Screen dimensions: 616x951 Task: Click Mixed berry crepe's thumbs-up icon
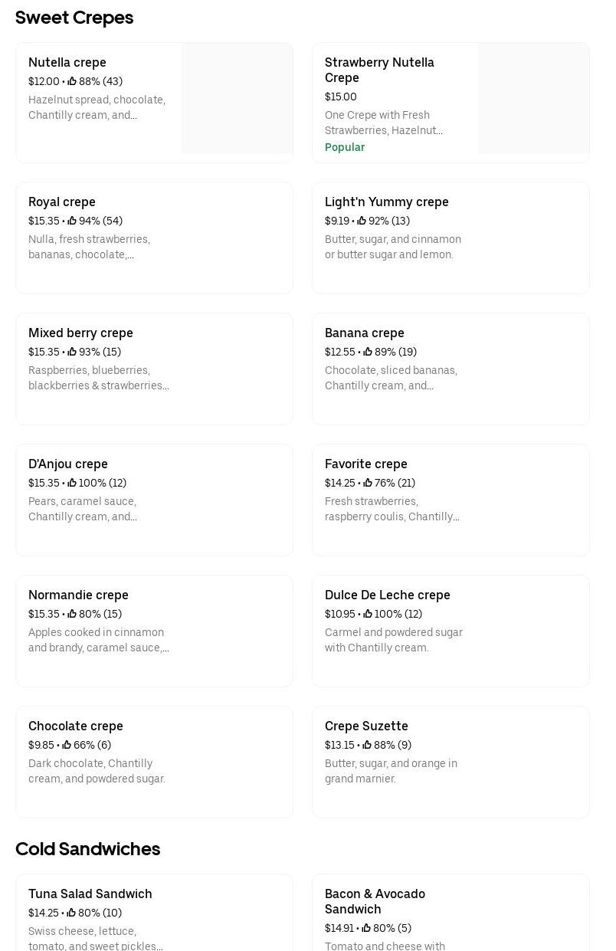(x=72, y=352)
